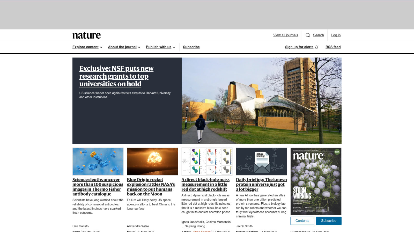Click the black-hole data chart thumbnail
Screen dimensions: 414x232
point(207,161)
